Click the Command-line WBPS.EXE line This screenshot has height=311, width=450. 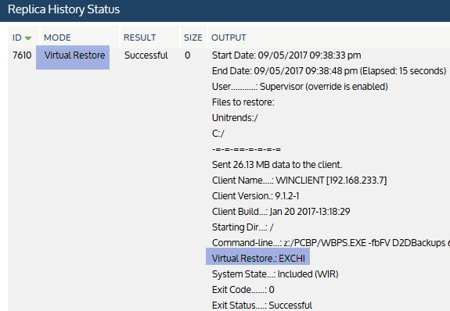331,243
